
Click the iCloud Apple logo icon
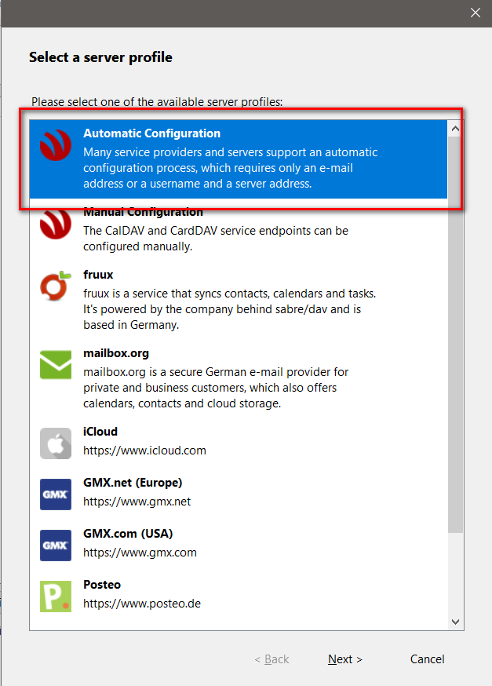[56, 443]
